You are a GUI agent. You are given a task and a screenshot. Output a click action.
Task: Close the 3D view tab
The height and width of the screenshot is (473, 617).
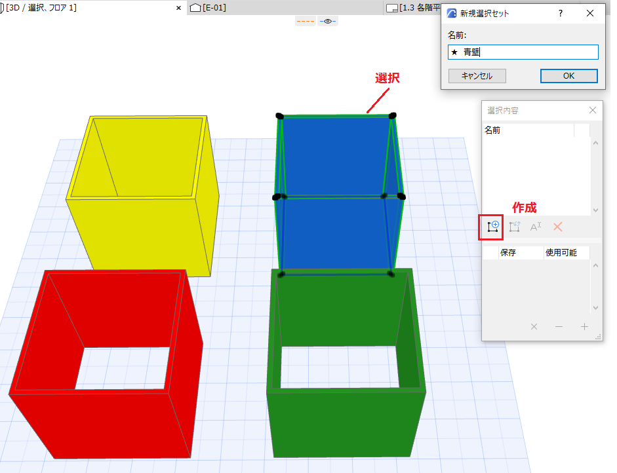(178, 8)
